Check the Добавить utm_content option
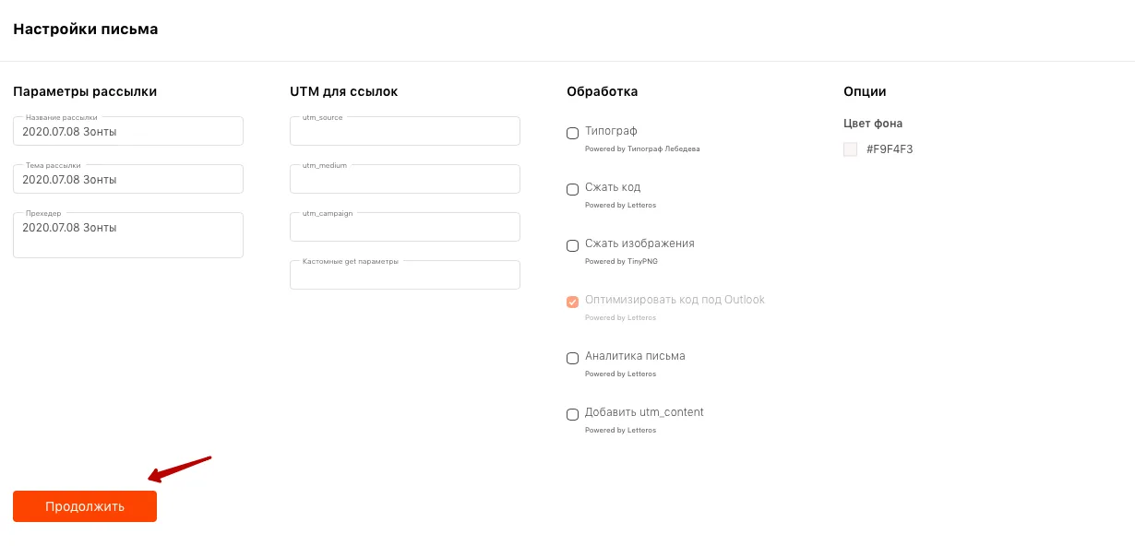Image resolution: width=1135 pixels, height=546 pixels. pos(572,414)
